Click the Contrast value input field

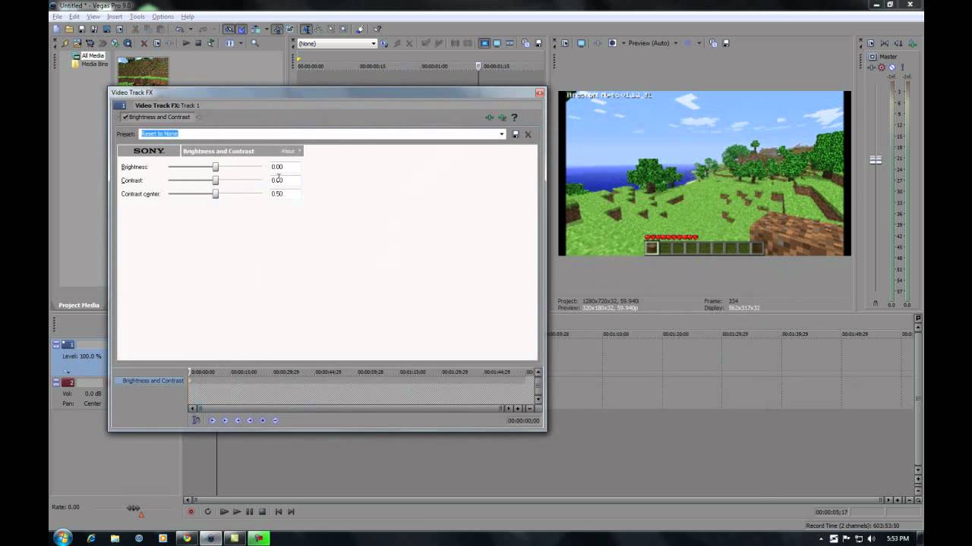coord(285,180)
